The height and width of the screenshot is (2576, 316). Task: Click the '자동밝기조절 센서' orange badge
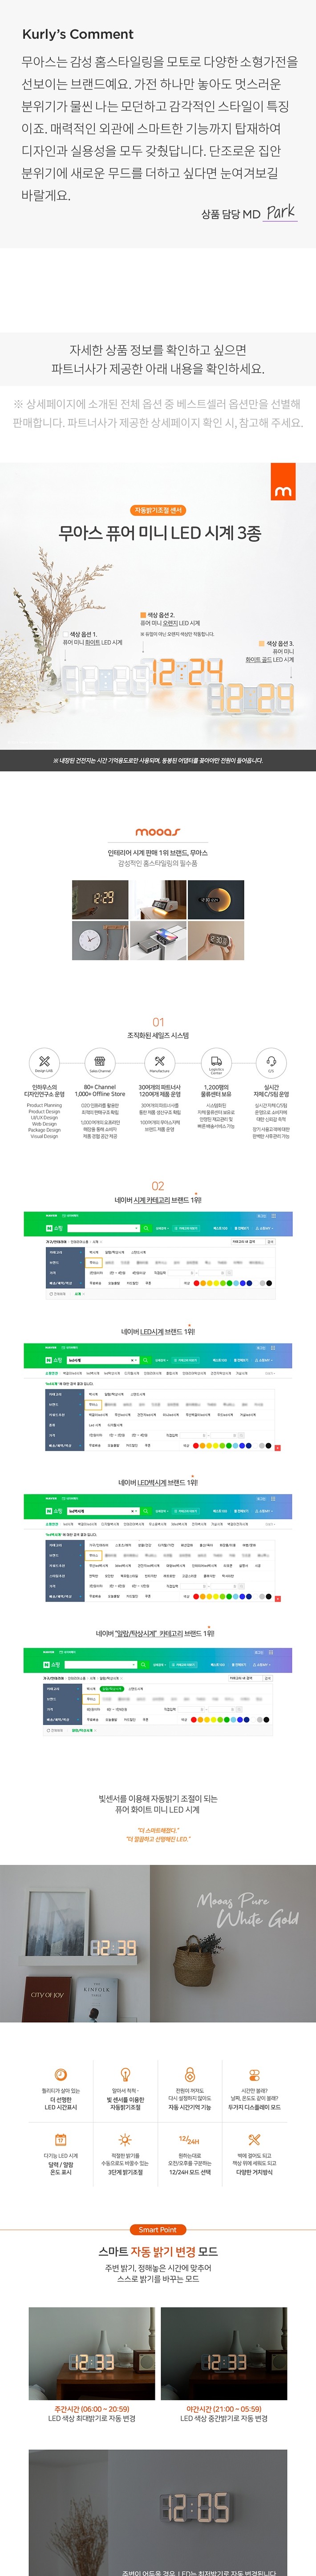158,510
